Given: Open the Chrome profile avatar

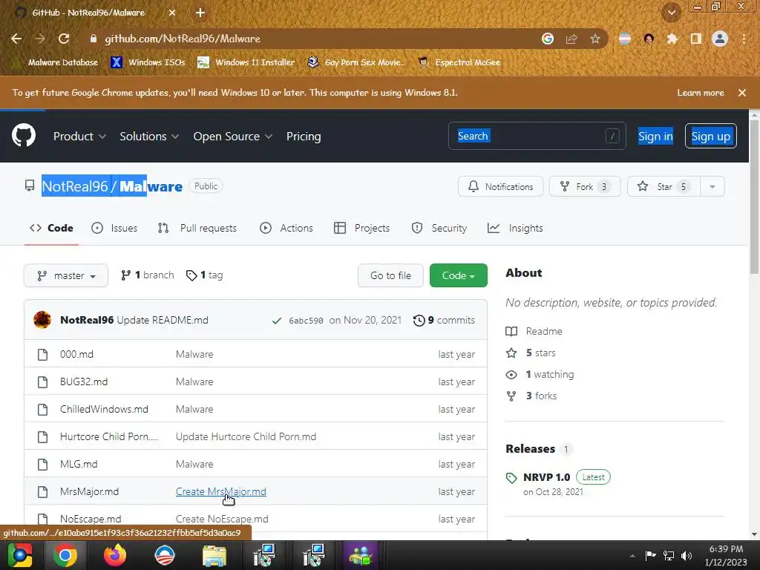Looking at the screenshot, I should (720, 39).
